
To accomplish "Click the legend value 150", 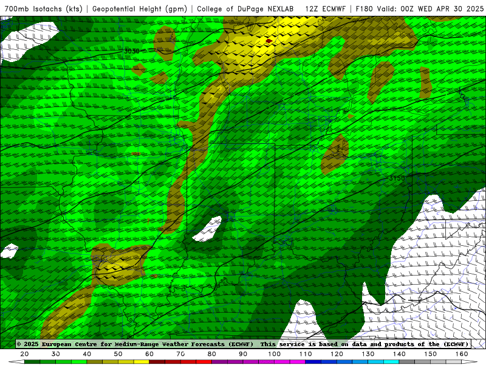I will click(x=431, y=354).
